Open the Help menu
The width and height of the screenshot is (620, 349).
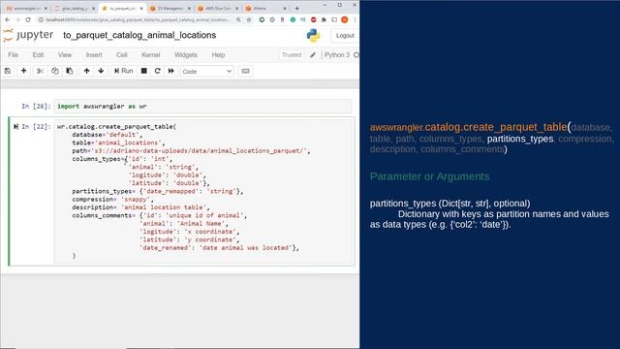point(218,55)
